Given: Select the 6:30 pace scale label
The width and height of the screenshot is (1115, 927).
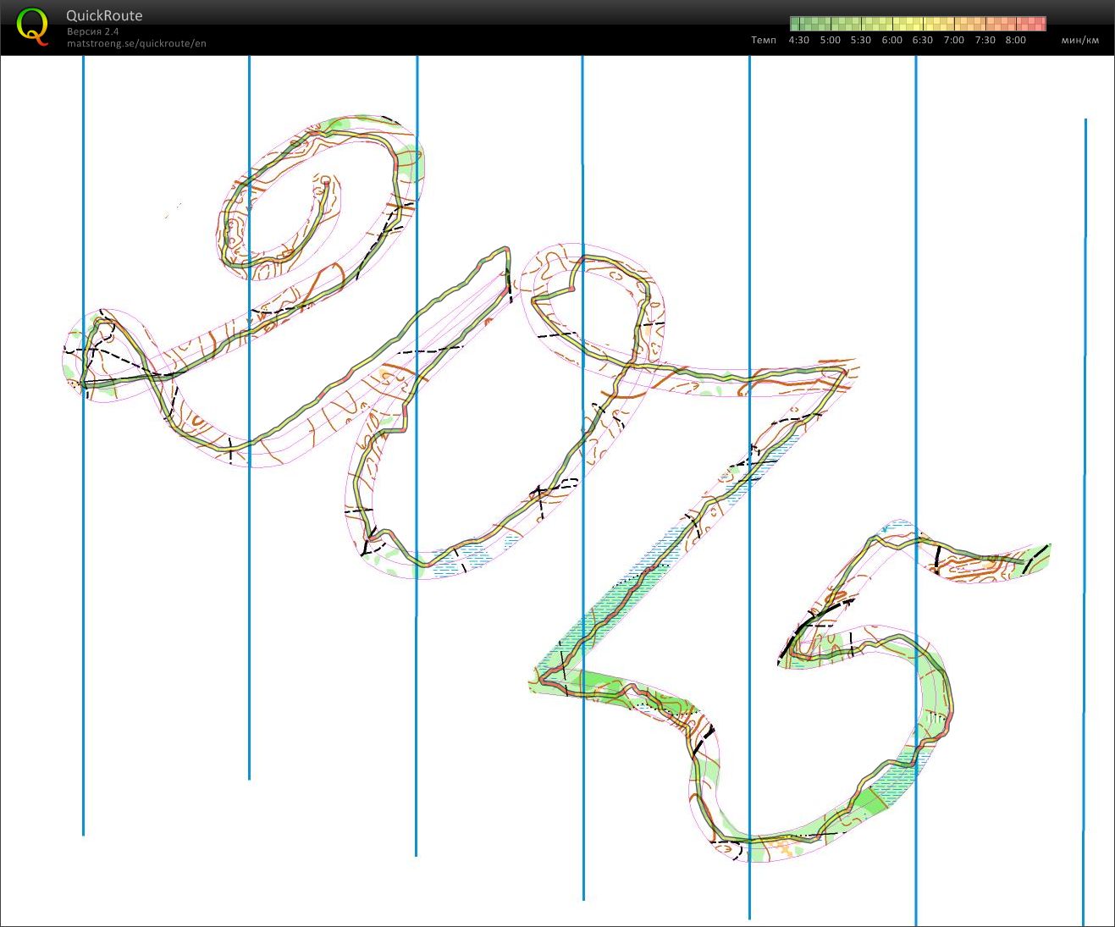Looking at the screenshot, I should coord(922,40).
